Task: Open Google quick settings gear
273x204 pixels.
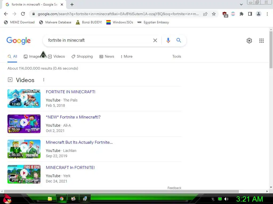Action: (x=249, y=41)
